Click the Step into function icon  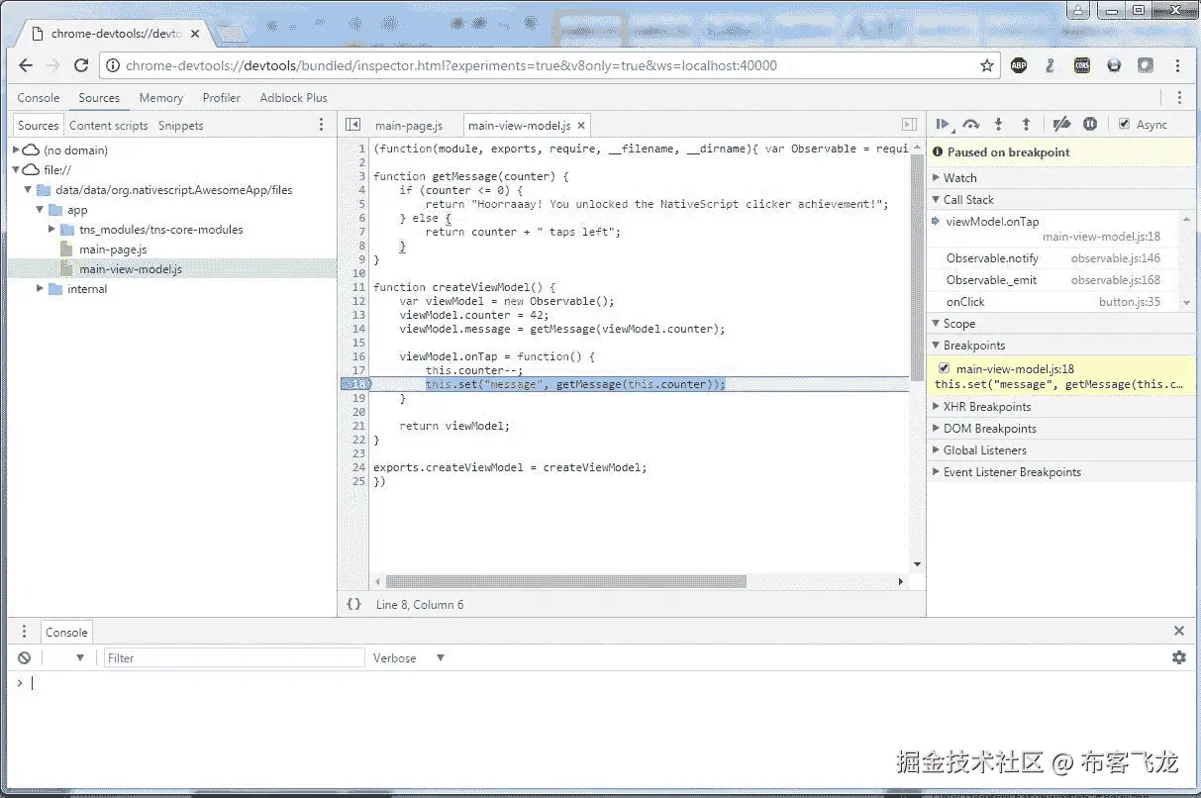(998, 125)
